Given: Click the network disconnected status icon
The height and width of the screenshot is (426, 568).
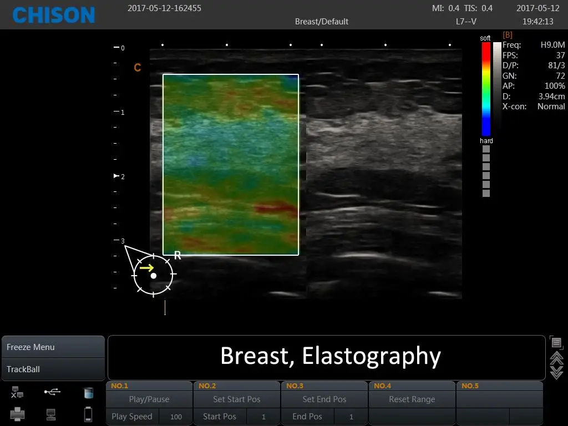Looking at the screenshot, I should (17, 392).
